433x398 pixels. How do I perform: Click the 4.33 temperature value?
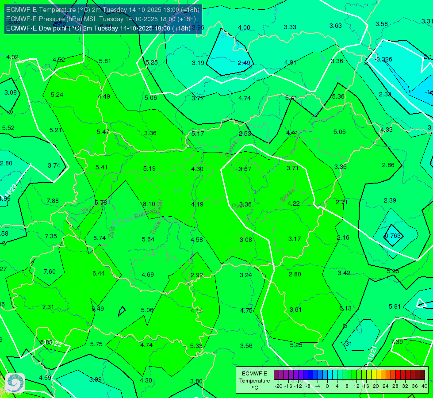point(386,130)
